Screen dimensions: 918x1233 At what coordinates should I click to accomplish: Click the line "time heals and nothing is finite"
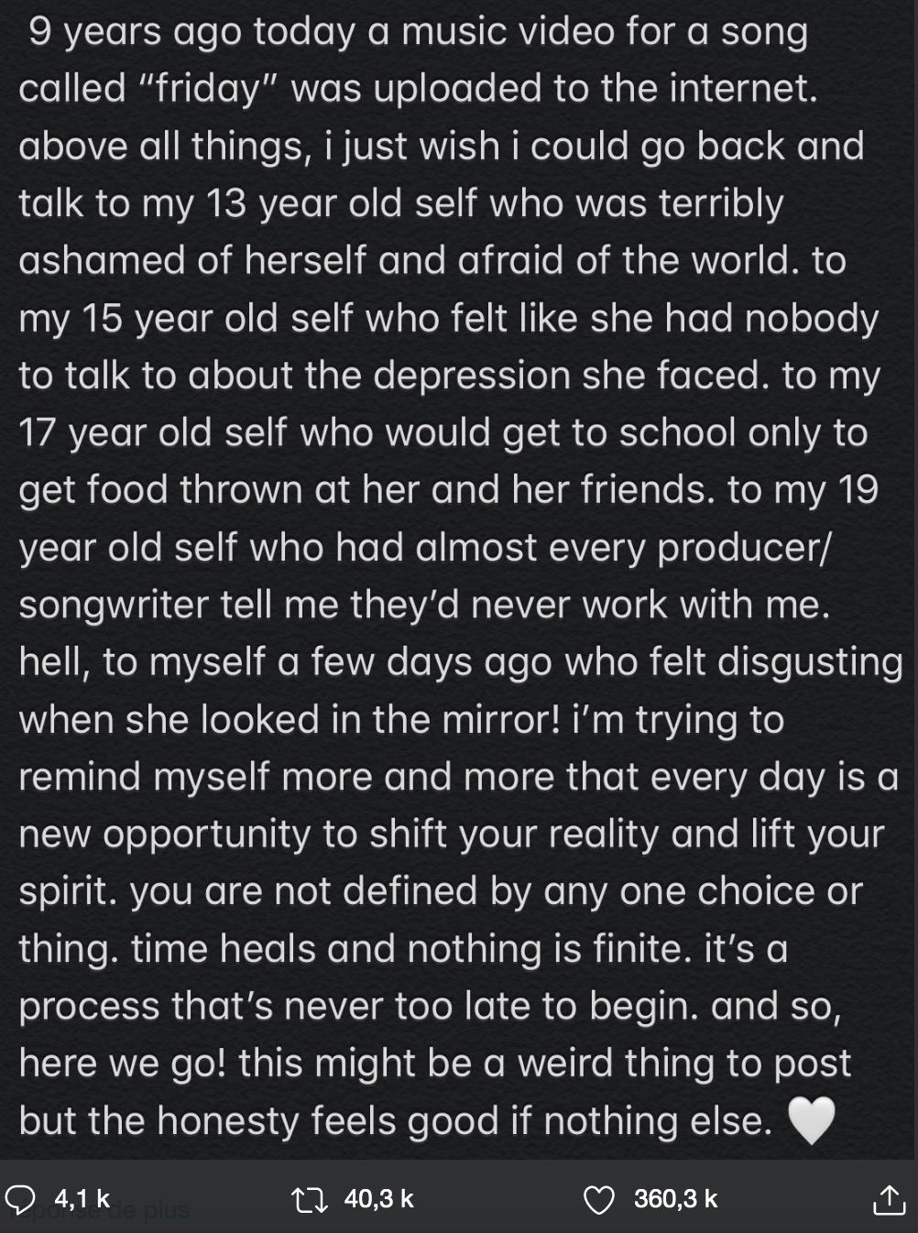pyautogui.click(x=411, y=949)
